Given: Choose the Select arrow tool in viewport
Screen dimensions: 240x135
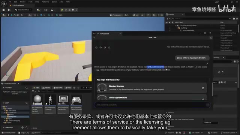Looking at the screenshot, I should 8,15.
